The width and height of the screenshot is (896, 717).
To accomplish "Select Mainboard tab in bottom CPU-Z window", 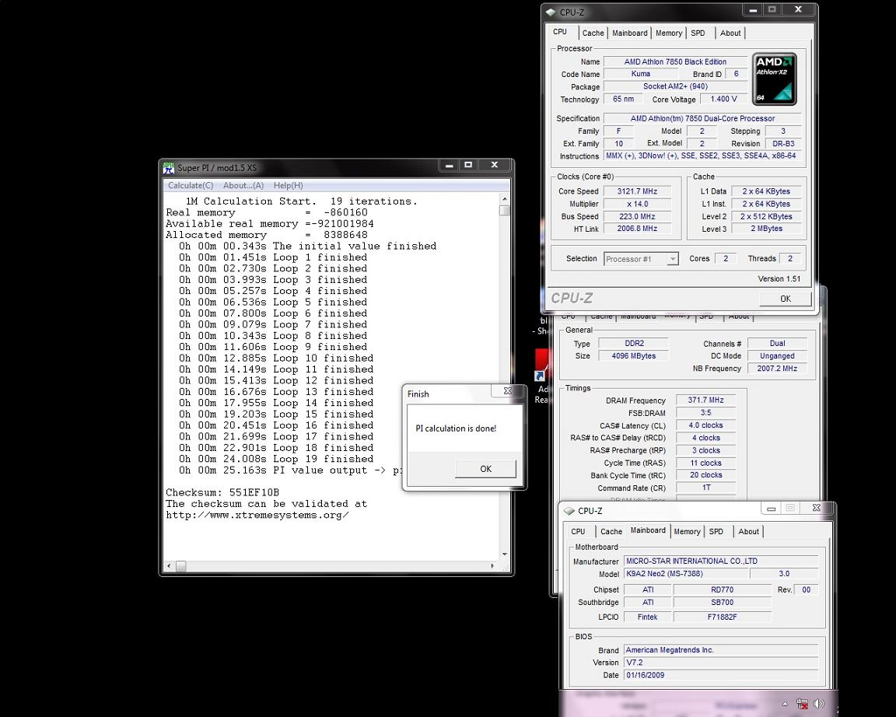I will 648,530.
